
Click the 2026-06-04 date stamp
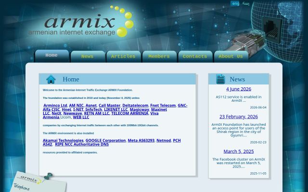pos(258,108)
